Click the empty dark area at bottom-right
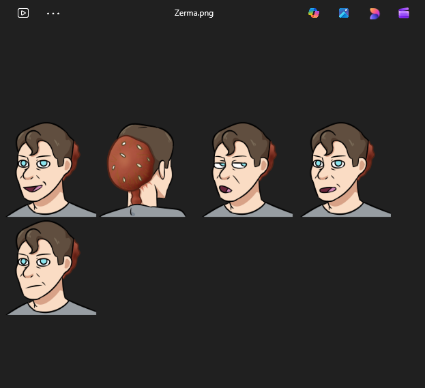Screen dimensions: 425x388 [341, 327]
